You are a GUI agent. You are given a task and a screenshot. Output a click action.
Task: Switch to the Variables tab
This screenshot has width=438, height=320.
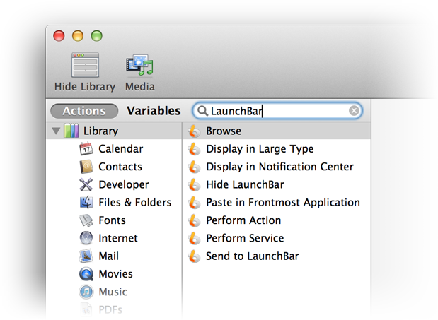click(x=154, y=111)
